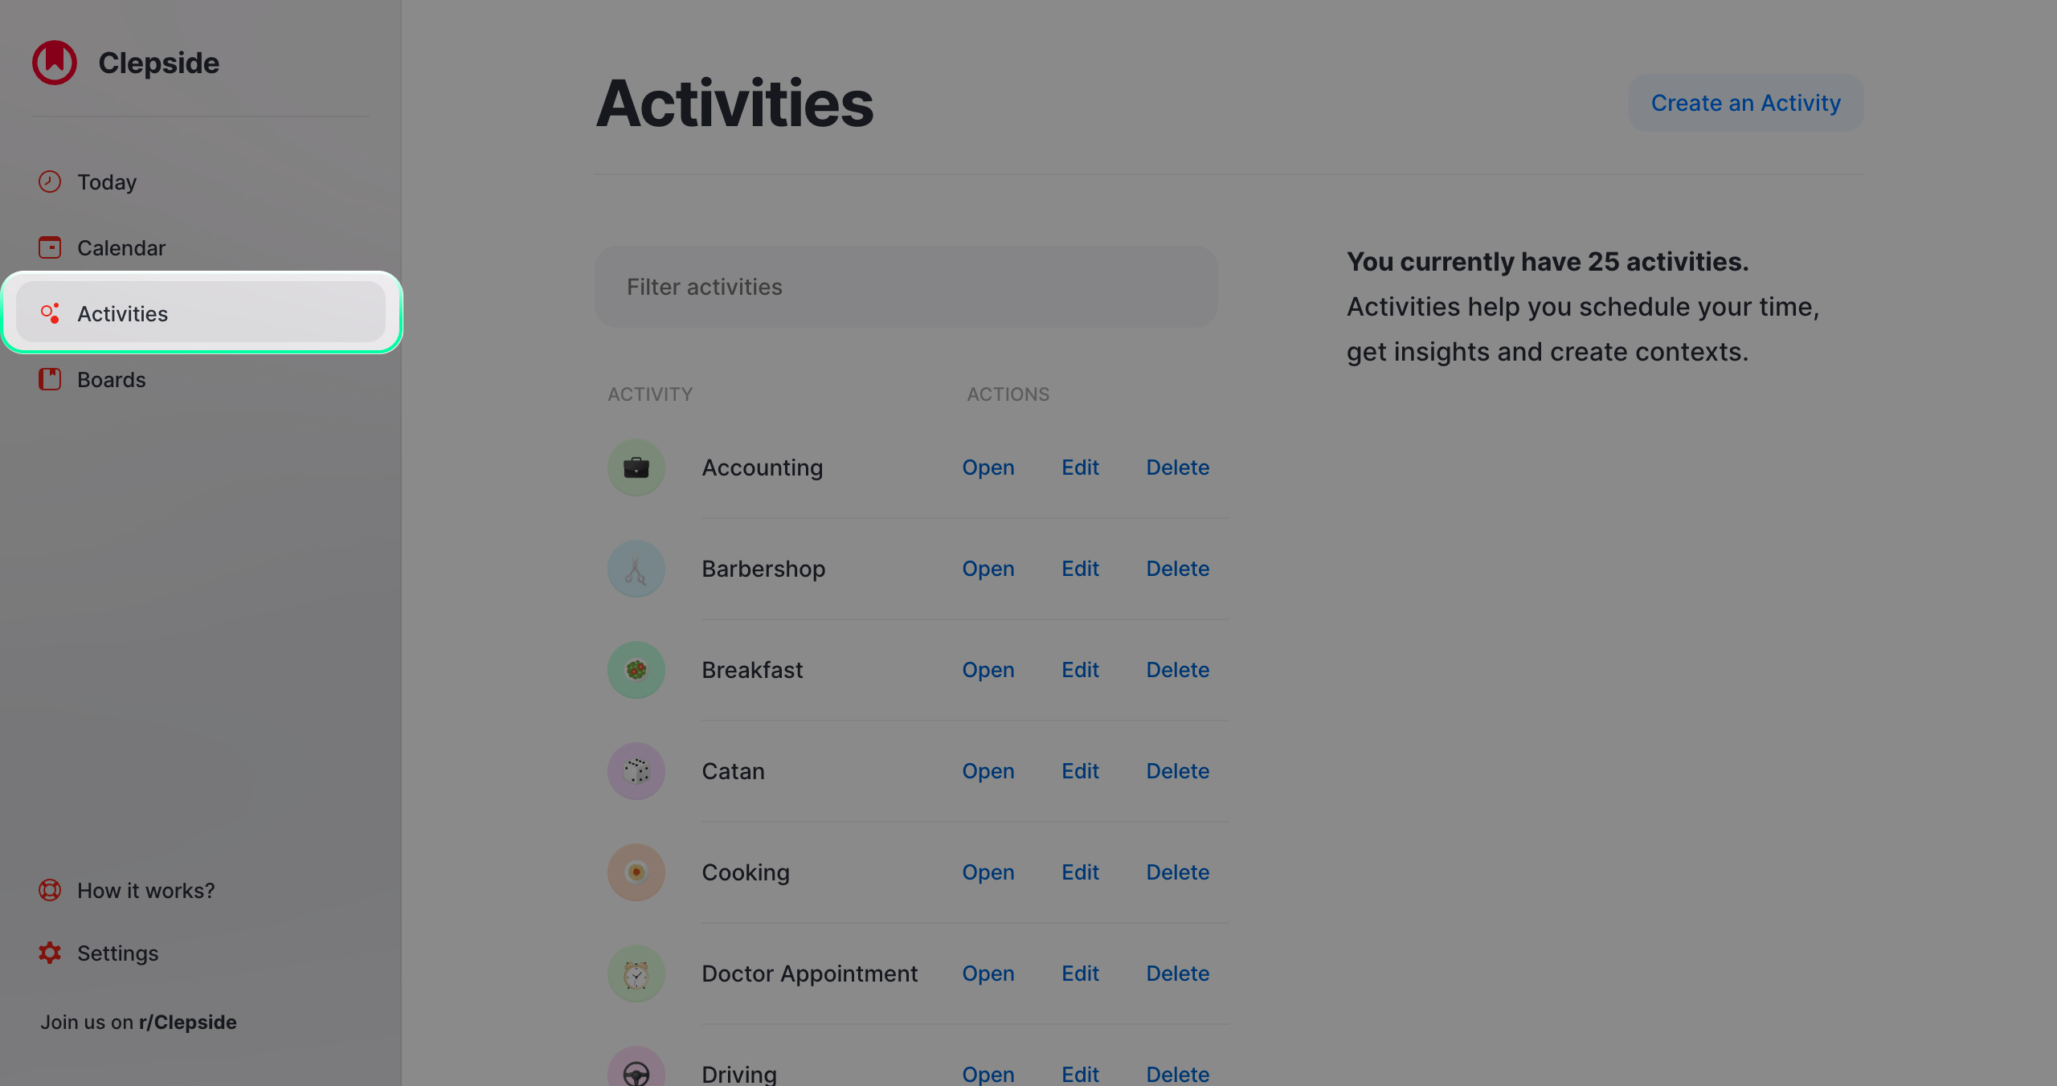The width and height of the screenshot is (2057, 1086).
Task: Select the Barbershop scissors icon
Action: point(636,568)
